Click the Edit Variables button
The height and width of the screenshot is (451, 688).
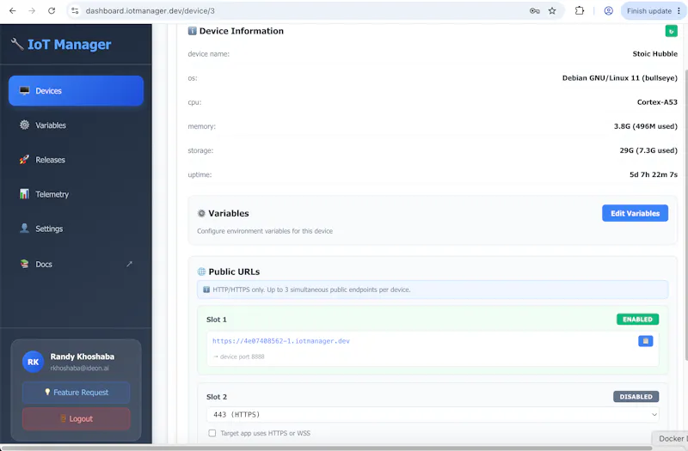coord(635,213)
